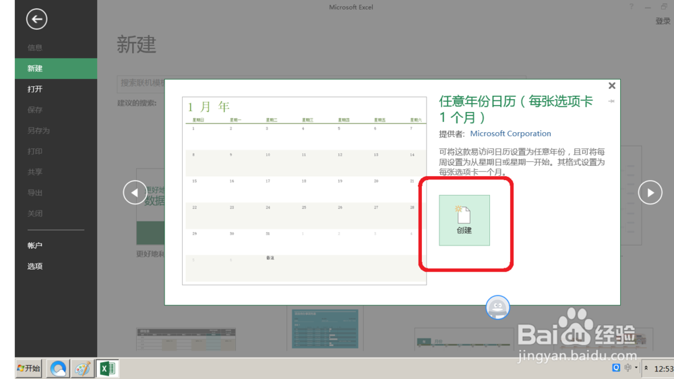Screen dimensions: 674x379
Task: Open the browser icon on the taskbar
Action: click(x=58, y=368)
